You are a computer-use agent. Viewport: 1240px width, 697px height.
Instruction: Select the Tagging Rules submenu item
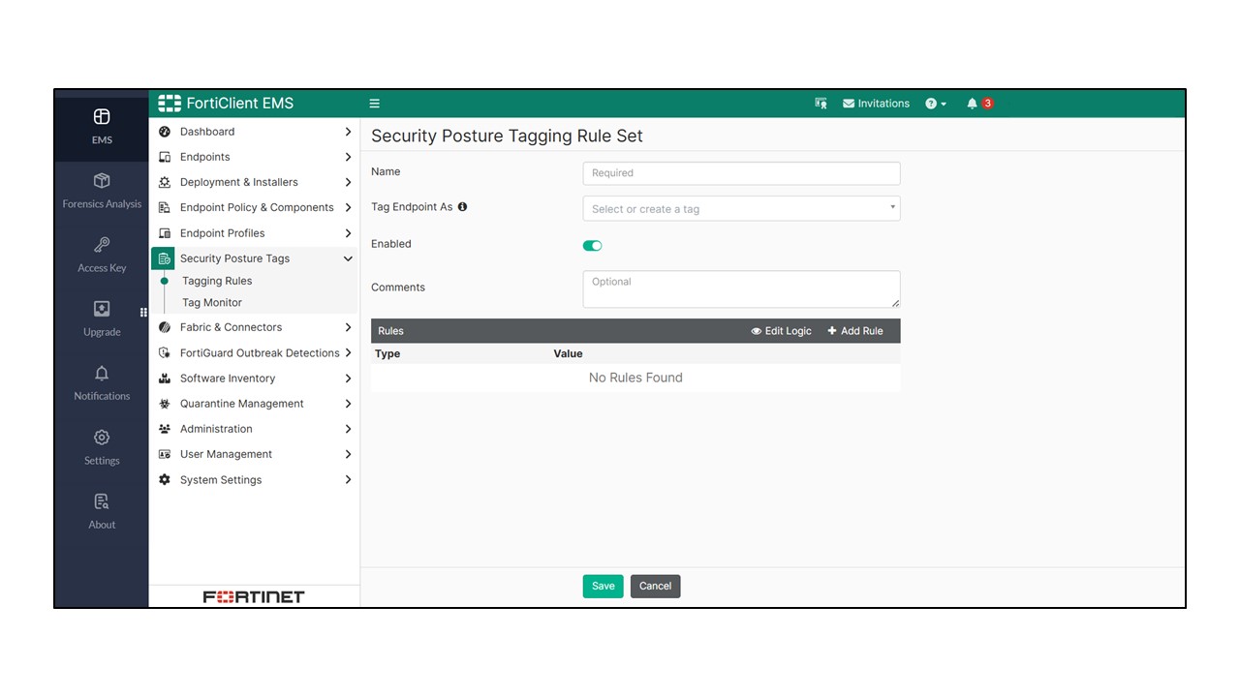(217, 281)
